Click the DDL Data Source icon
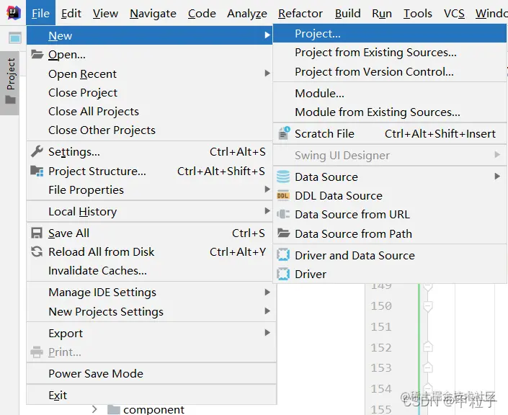This screenshot has width=508, height=415. (283, 196)
